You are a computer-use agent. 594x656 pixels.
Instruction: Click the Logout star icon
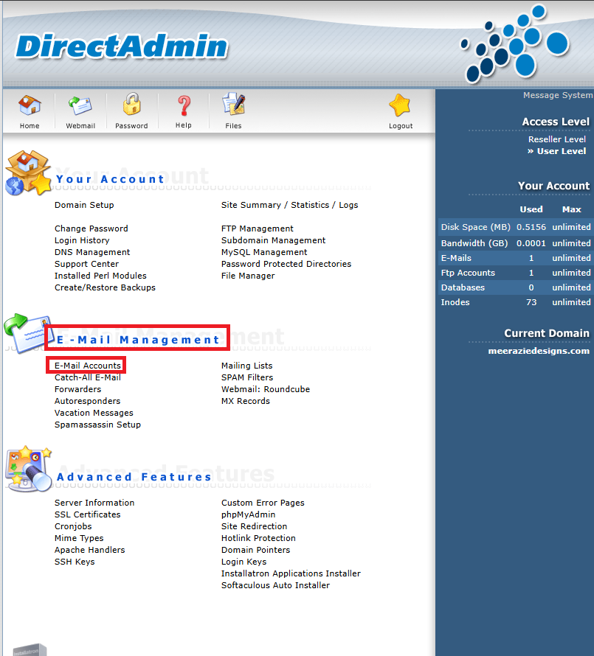400,105
